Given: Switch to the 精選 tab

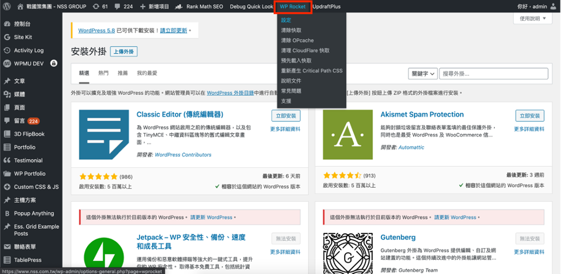Looking at the screenshot, I should (x=84, y=73).
